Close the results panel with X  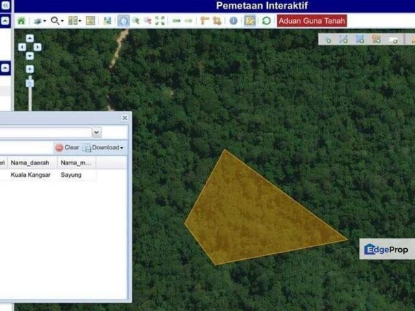click(x=125, y=118)
